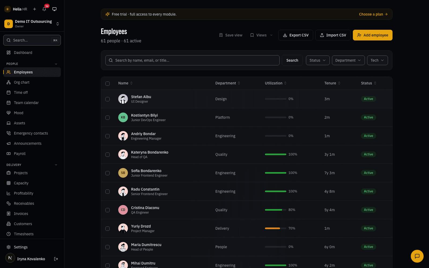The image size is (429, 268).
Task: Navigate to Timesheets
Action: point(32,234)
